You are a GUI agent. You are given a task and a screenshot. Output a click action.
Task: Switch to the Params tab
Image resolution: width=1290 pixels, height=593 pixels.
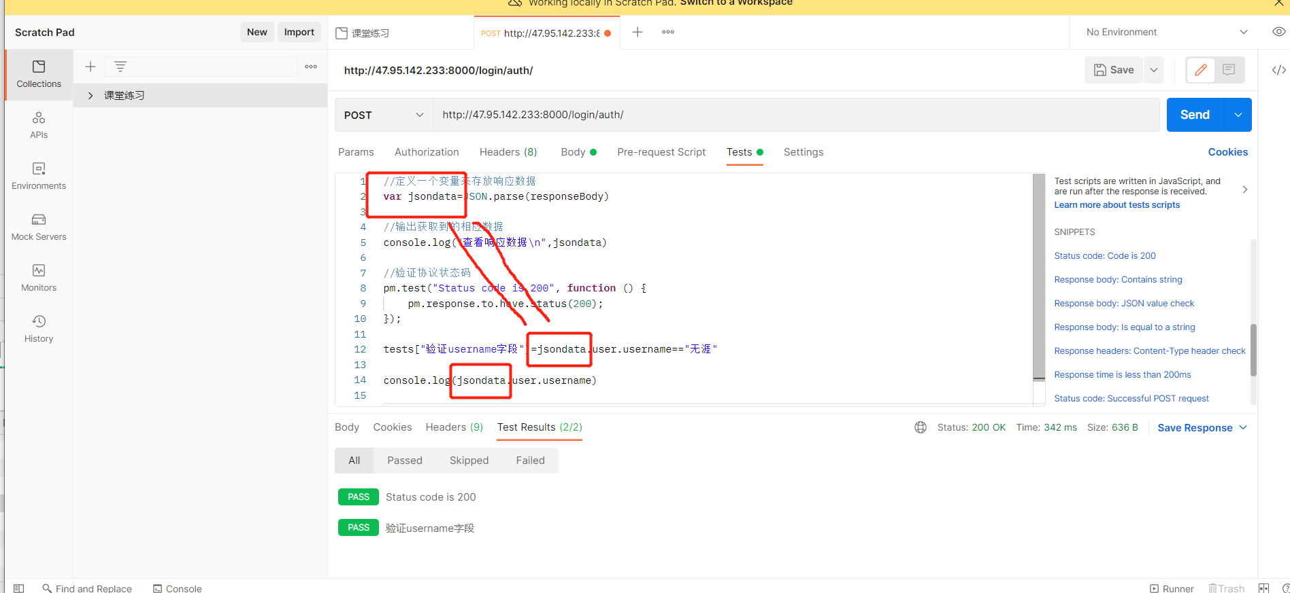[x=356, y=152]
